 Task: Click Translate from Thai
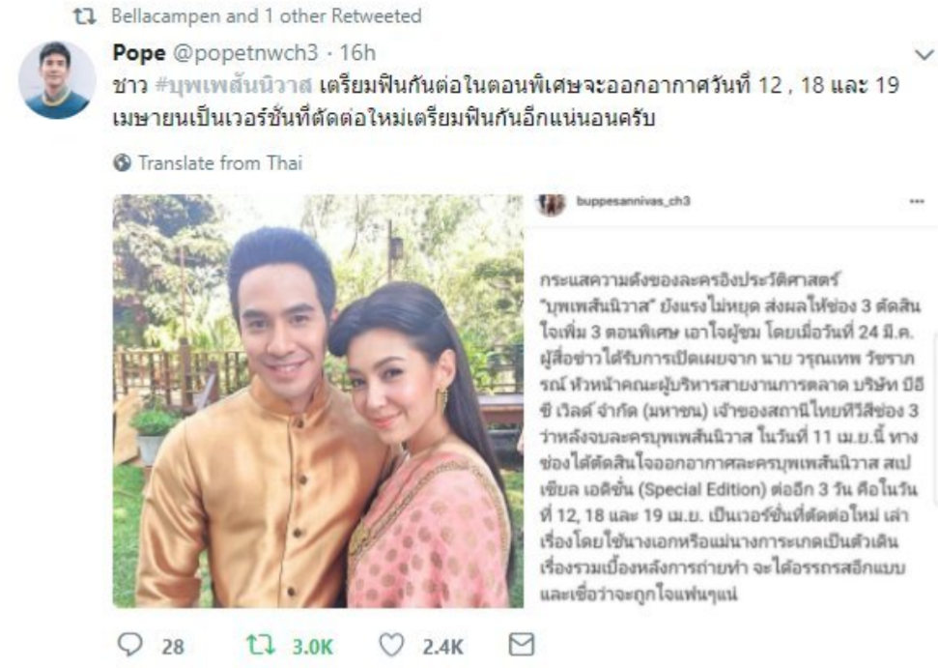pos(220,162)
